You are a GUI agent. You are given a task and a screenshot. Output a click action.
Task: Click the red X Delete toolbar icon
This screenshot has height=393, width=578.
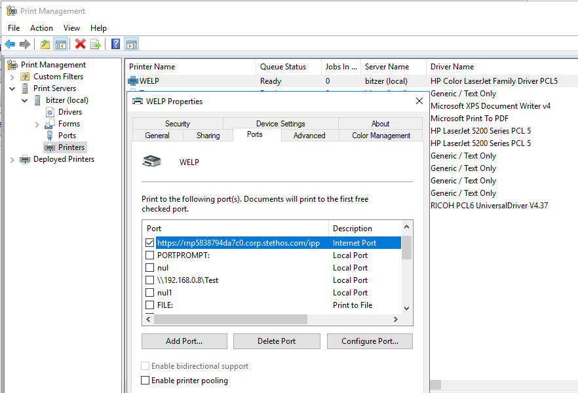(x=80, y=44)
